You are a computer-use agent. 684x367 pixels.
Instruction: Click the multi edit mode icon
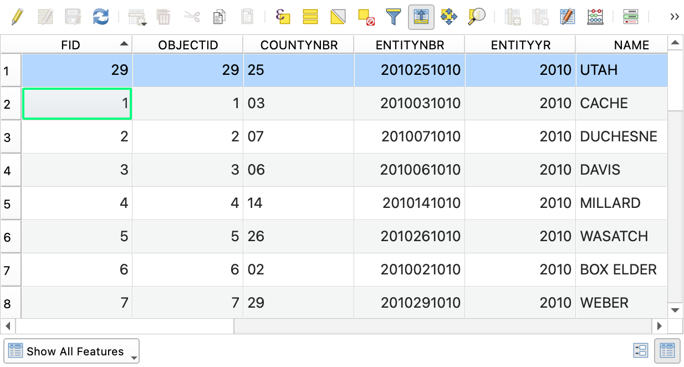point(45,17)
